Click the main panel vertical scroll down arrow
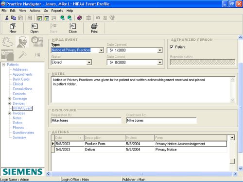This screenshot has height=182, width=243. [x=241, y=168]
